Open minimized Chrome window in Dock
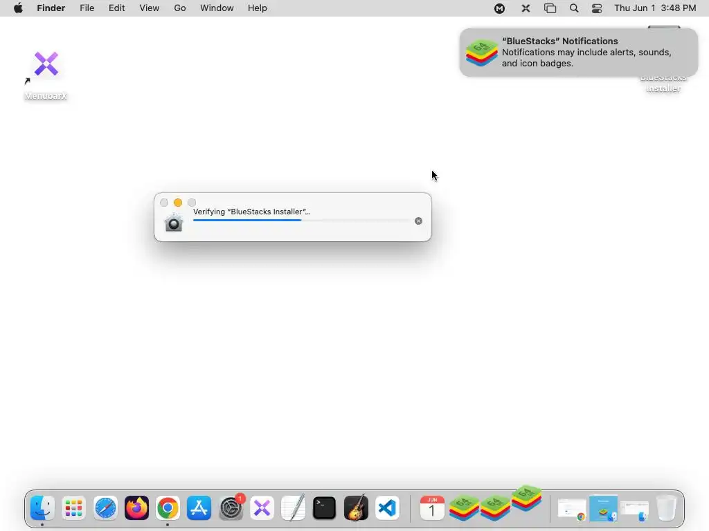Screen dimensions: 709x531 tap(572, 509)
